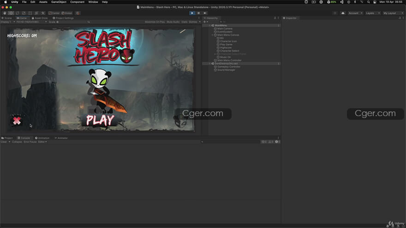
Task: Click the Inspector panel tab
Action: coord(290,18)
